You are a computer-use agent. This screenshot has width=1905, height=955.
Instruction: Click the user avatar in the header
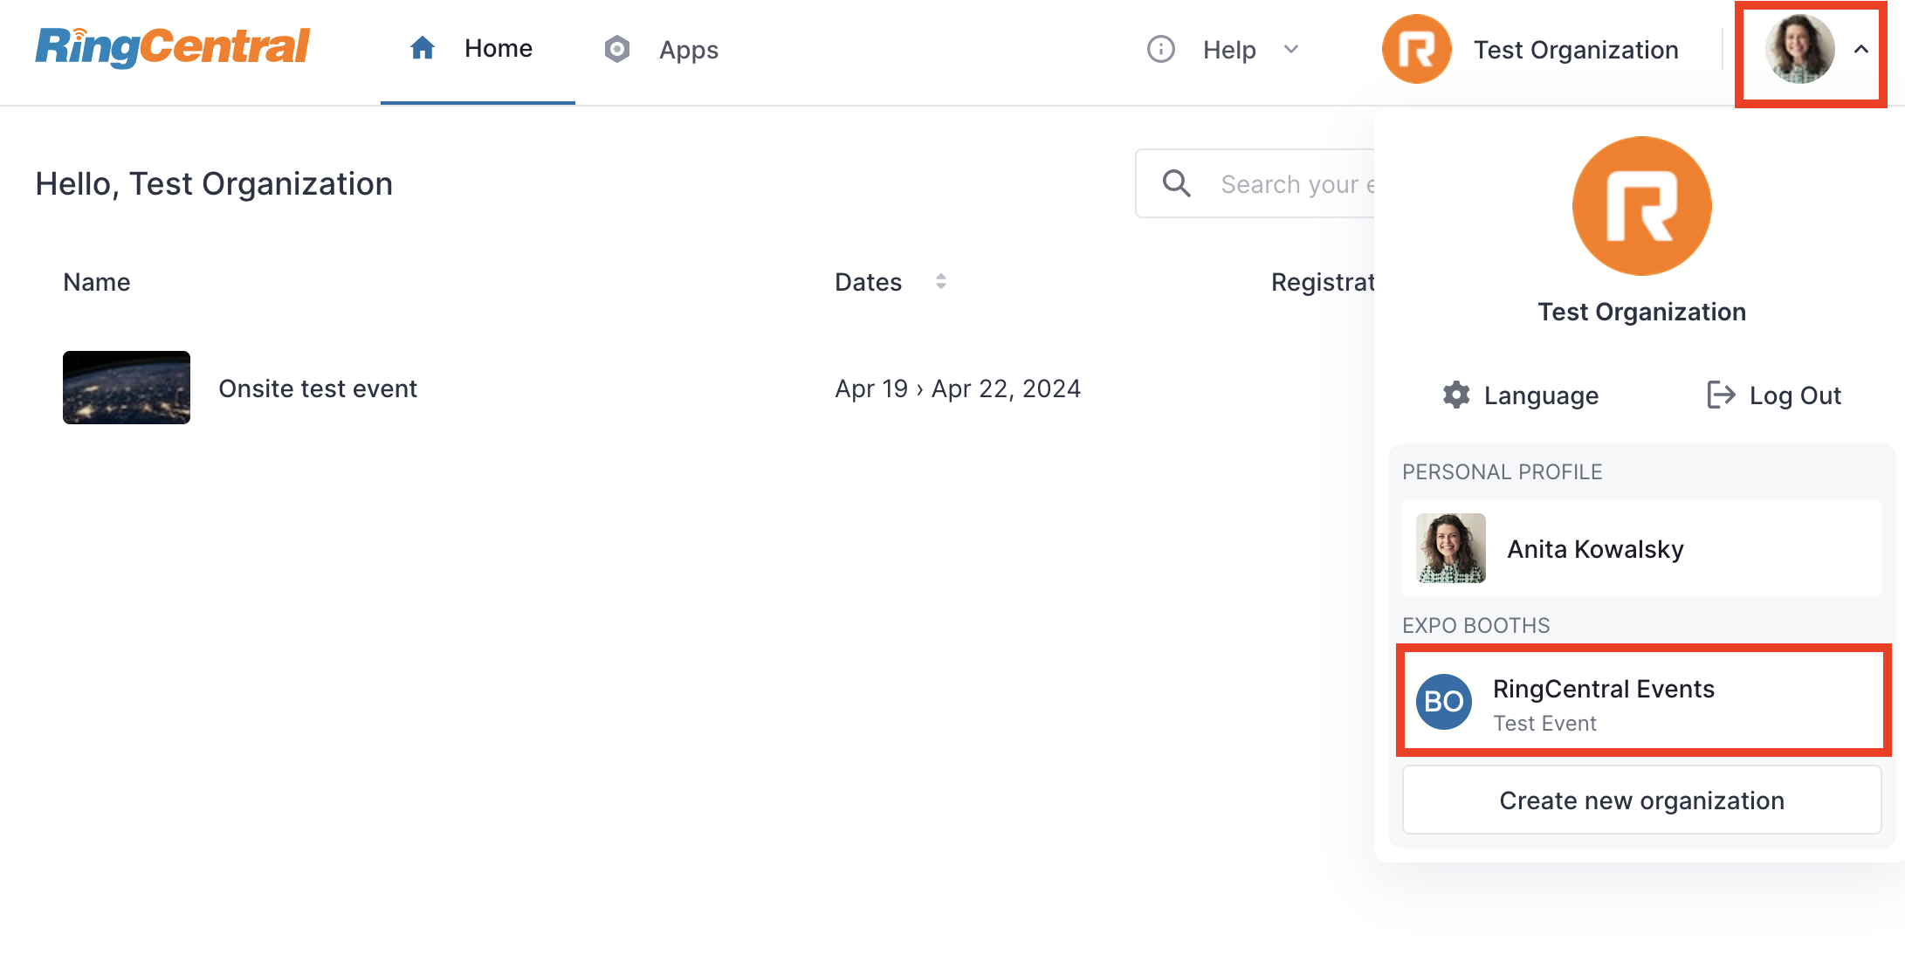click(x=1799, y=50)
